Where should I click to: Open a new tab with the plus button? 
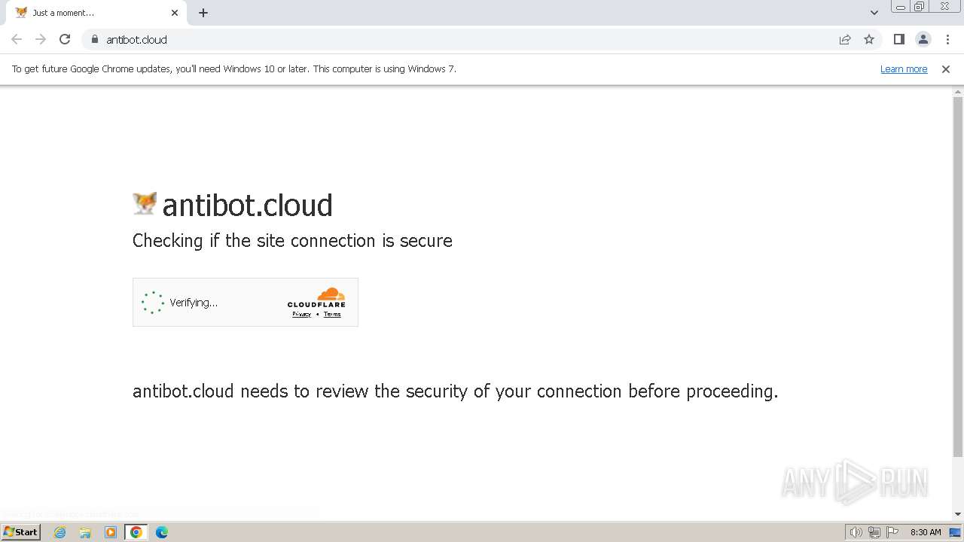point(203,13)
